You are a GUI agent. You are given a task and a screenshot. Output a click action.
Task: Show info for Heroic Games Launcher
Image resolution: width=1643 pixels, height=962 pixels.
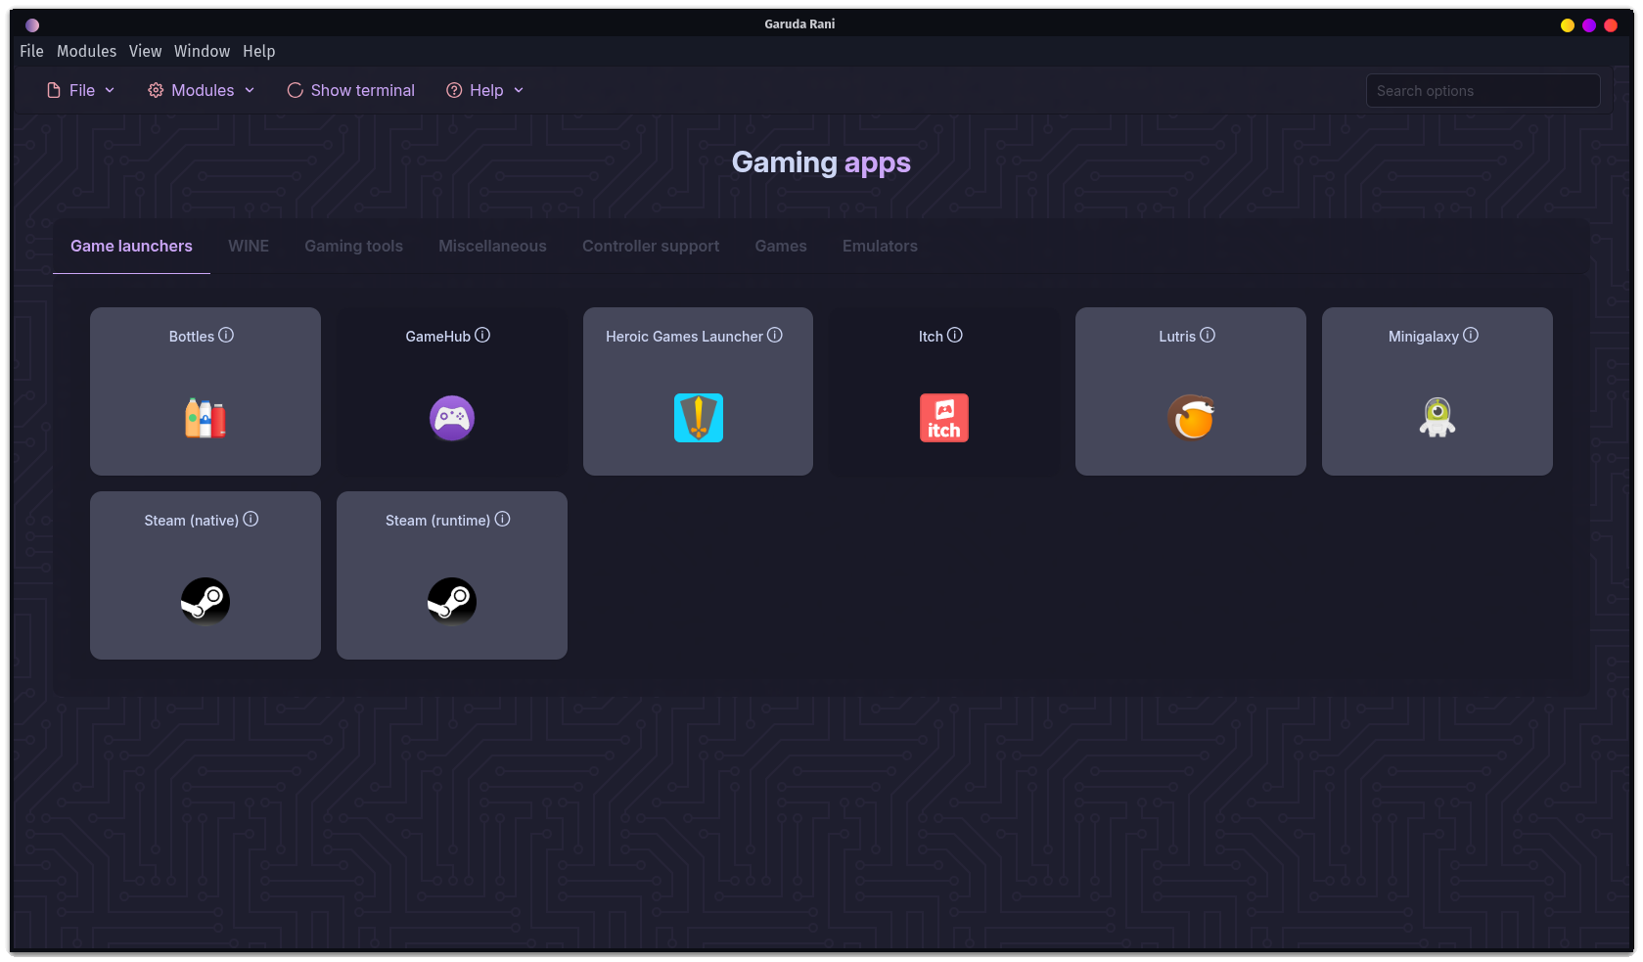775,335
